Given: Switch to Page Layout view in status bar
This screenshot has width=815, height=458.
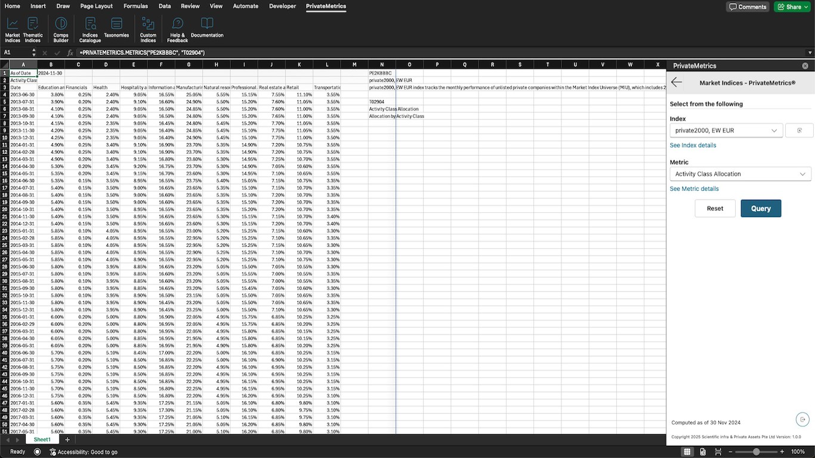Looking at the screenshot, I should 703,452.
